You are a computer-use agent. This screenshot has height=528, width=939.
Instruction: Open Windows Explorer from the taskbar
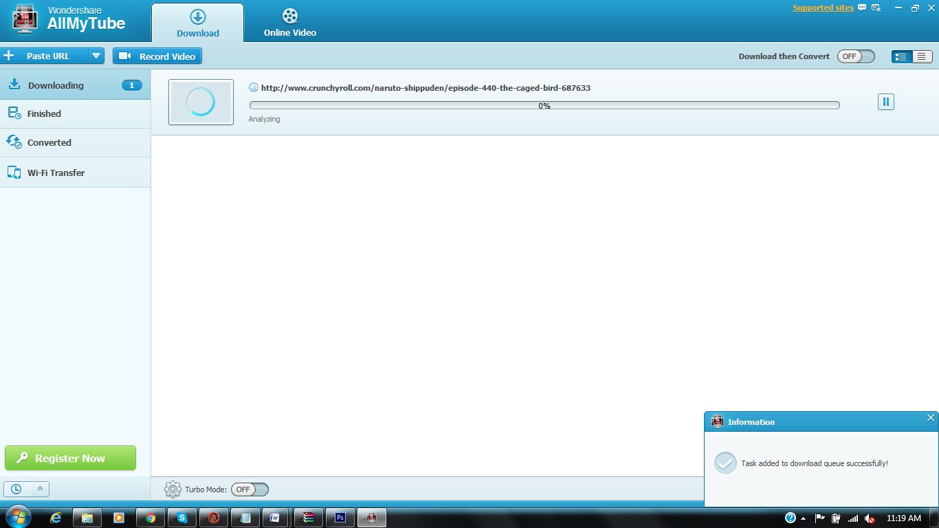87,518
